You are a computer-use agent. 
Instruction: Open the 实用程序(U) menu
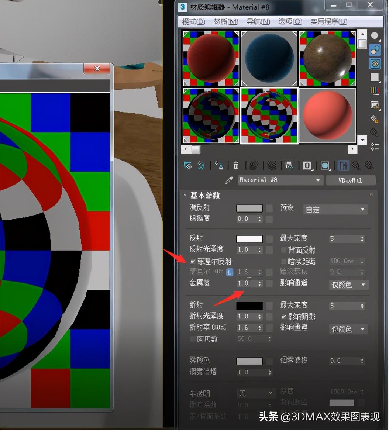click(329, 21)
